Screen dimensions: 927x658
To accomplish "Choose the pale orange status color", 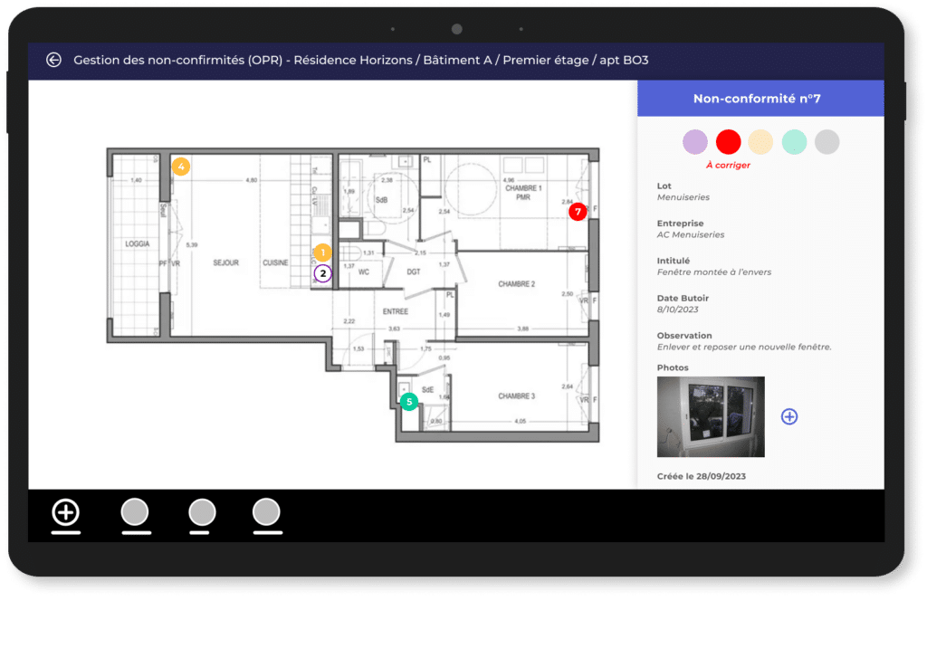I will click(x=760, y=142).
